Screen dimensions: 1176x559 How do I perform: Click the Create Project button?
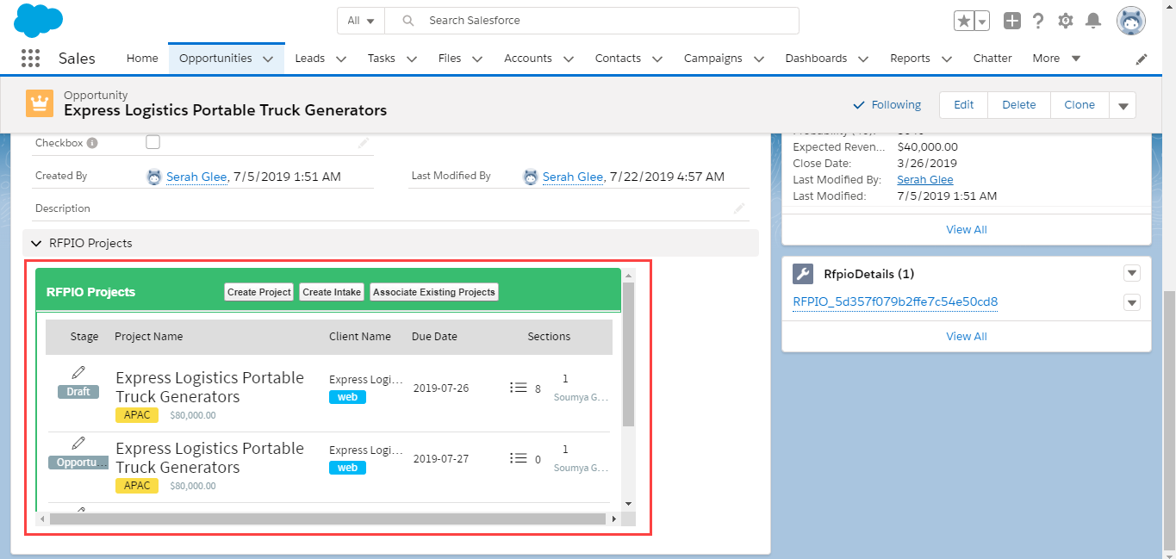(258, 292)
